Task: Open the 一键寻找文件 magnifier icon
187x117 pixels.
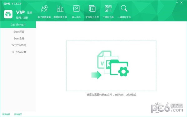Action: (x=124, y=8)
